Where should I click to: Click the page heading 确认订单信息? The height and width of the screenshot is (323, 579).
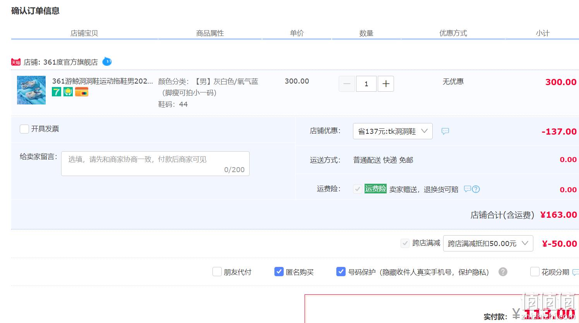coord(35,11)
